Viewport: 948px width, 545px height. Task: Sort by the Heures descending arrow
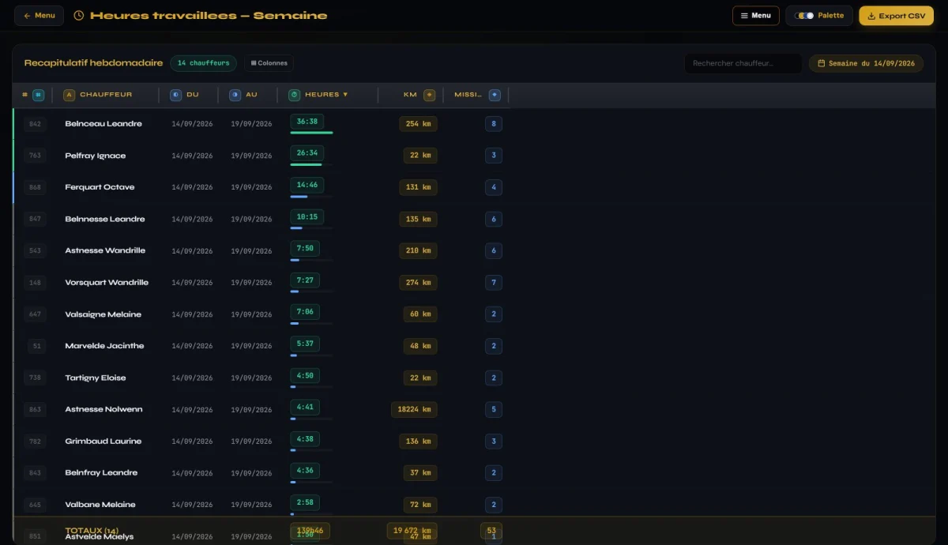coord(345,95)
